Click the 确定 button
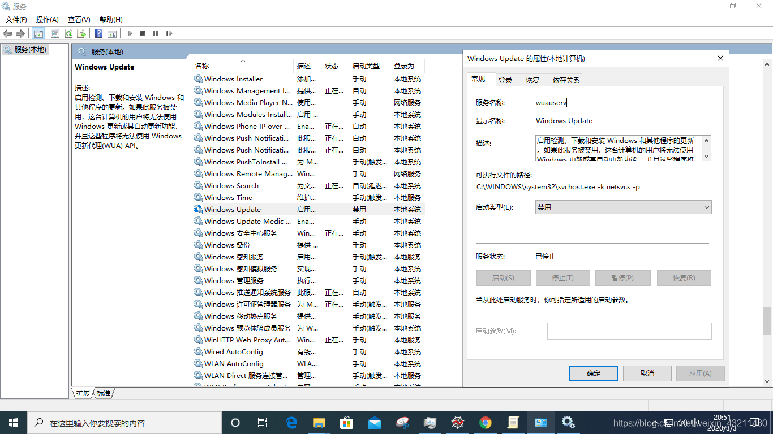This screenshot has width=773, height=434. click(594, 373)
